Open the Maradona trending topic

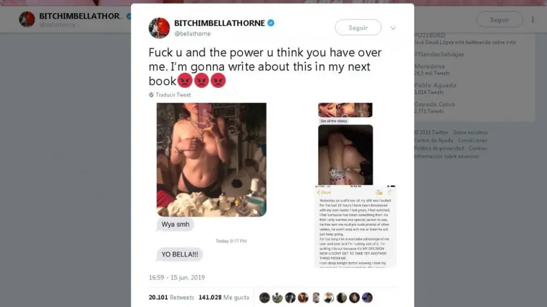click(429, 66)
